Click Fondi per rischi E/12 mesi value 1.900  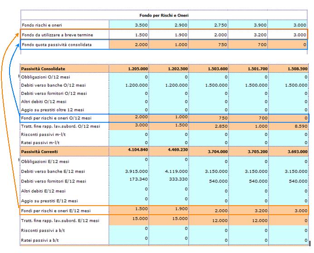(x=181, y=209)
